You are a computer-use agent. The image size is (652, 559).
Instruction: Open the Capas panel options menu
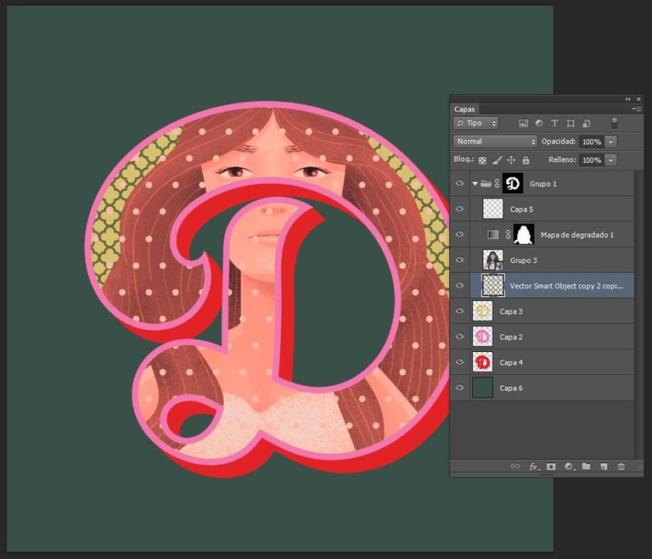point(637,109)
